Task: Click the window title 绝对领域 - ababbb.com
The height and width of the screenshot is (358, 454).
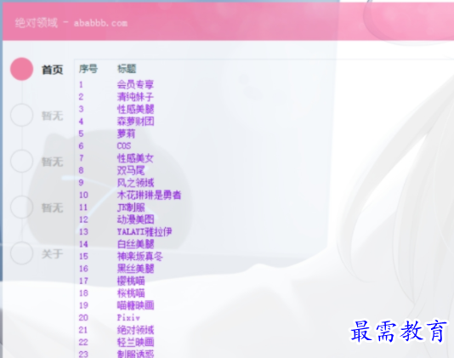Action: (71, 23)
